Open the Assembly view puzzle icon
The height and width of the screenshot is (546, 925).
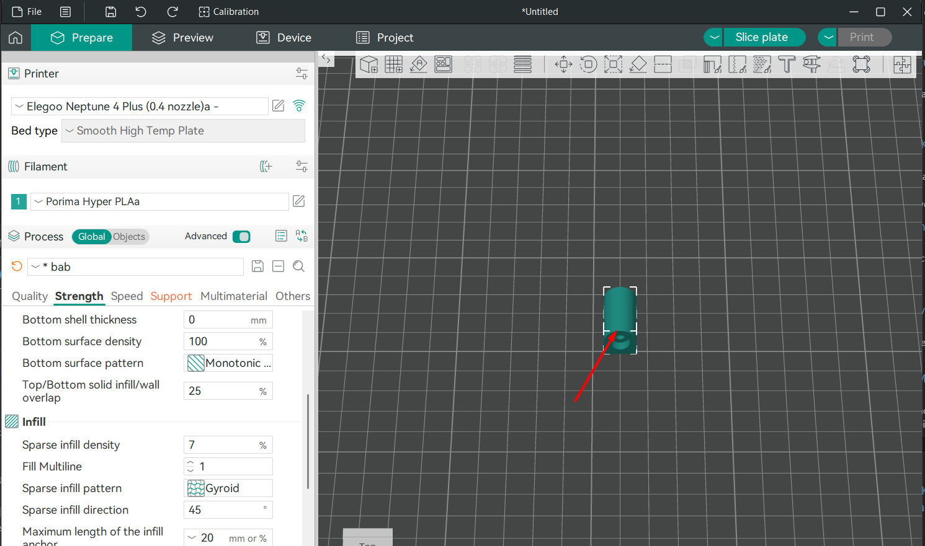click(902, 64)
